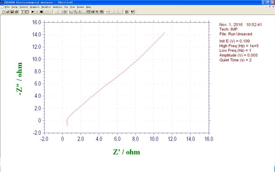Open the Sim menu
The height and width of the screenshot is (172, 275).
66,7
